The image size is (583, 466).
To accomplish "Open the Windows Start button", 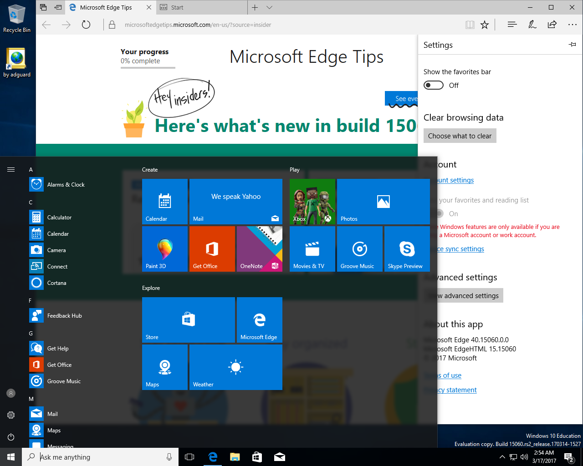I will click(11, 457).
